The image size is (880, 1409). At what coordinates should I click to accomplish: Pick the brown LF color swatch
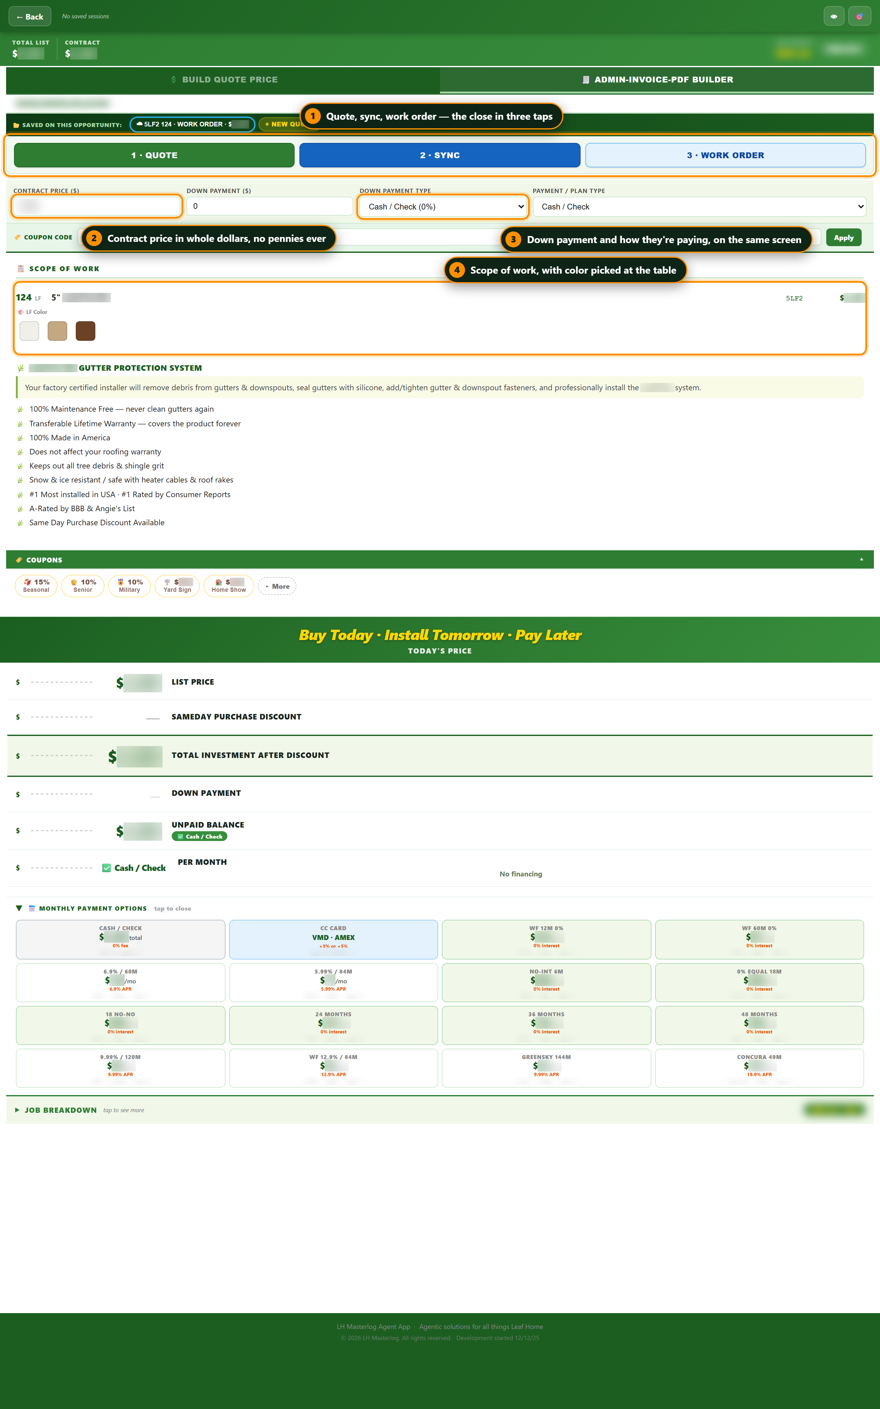click(x=86, y=331)
